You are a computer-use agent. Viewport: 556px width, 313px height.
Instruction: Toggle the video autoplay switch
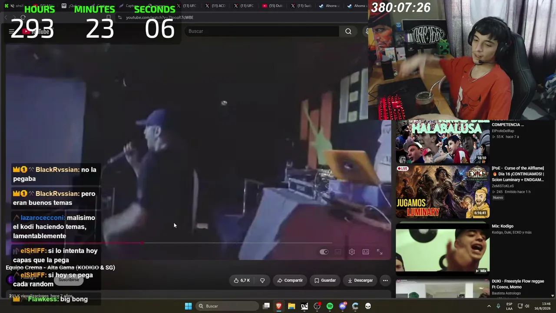pyautogui.click(x=324, y=252)
